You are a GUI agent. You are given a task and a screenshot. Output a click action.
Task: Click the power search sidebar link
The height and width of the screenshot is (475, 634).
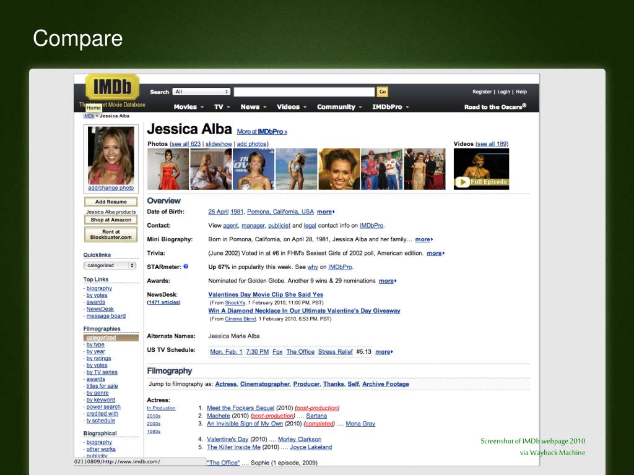point(103,407)
